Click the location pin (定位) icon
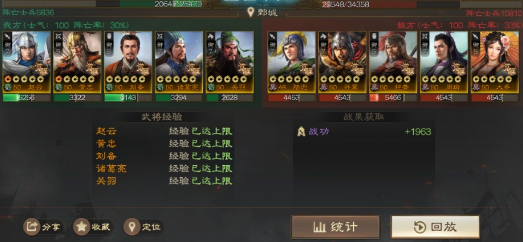 (132, 227)
